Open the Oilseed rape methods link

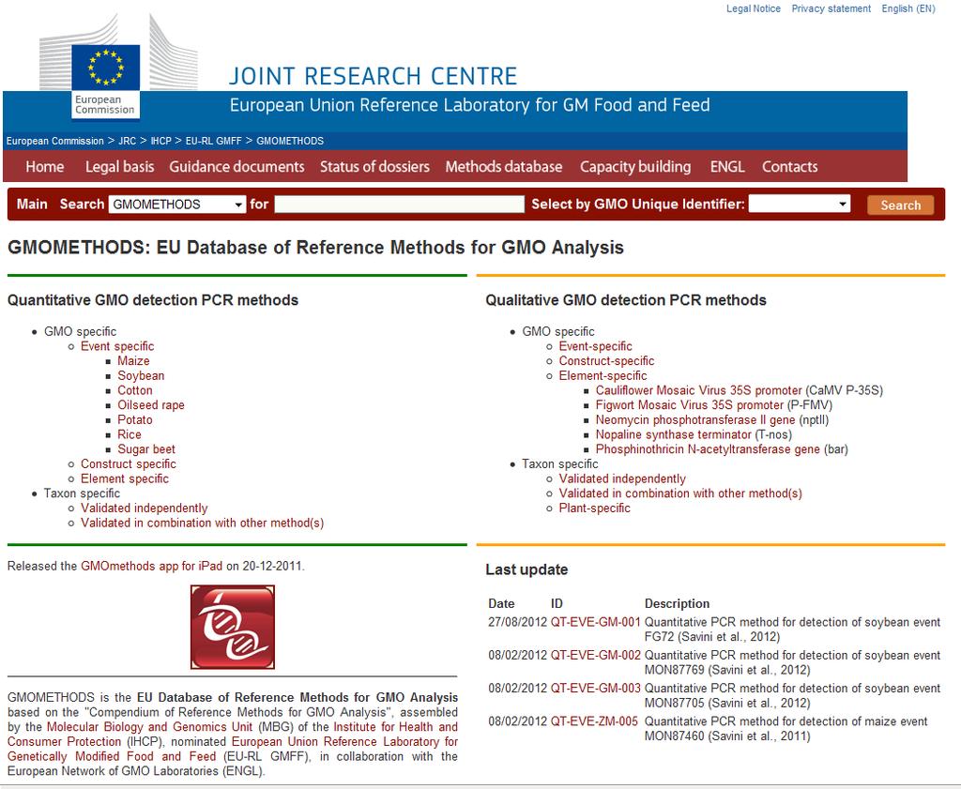(151, 405)
